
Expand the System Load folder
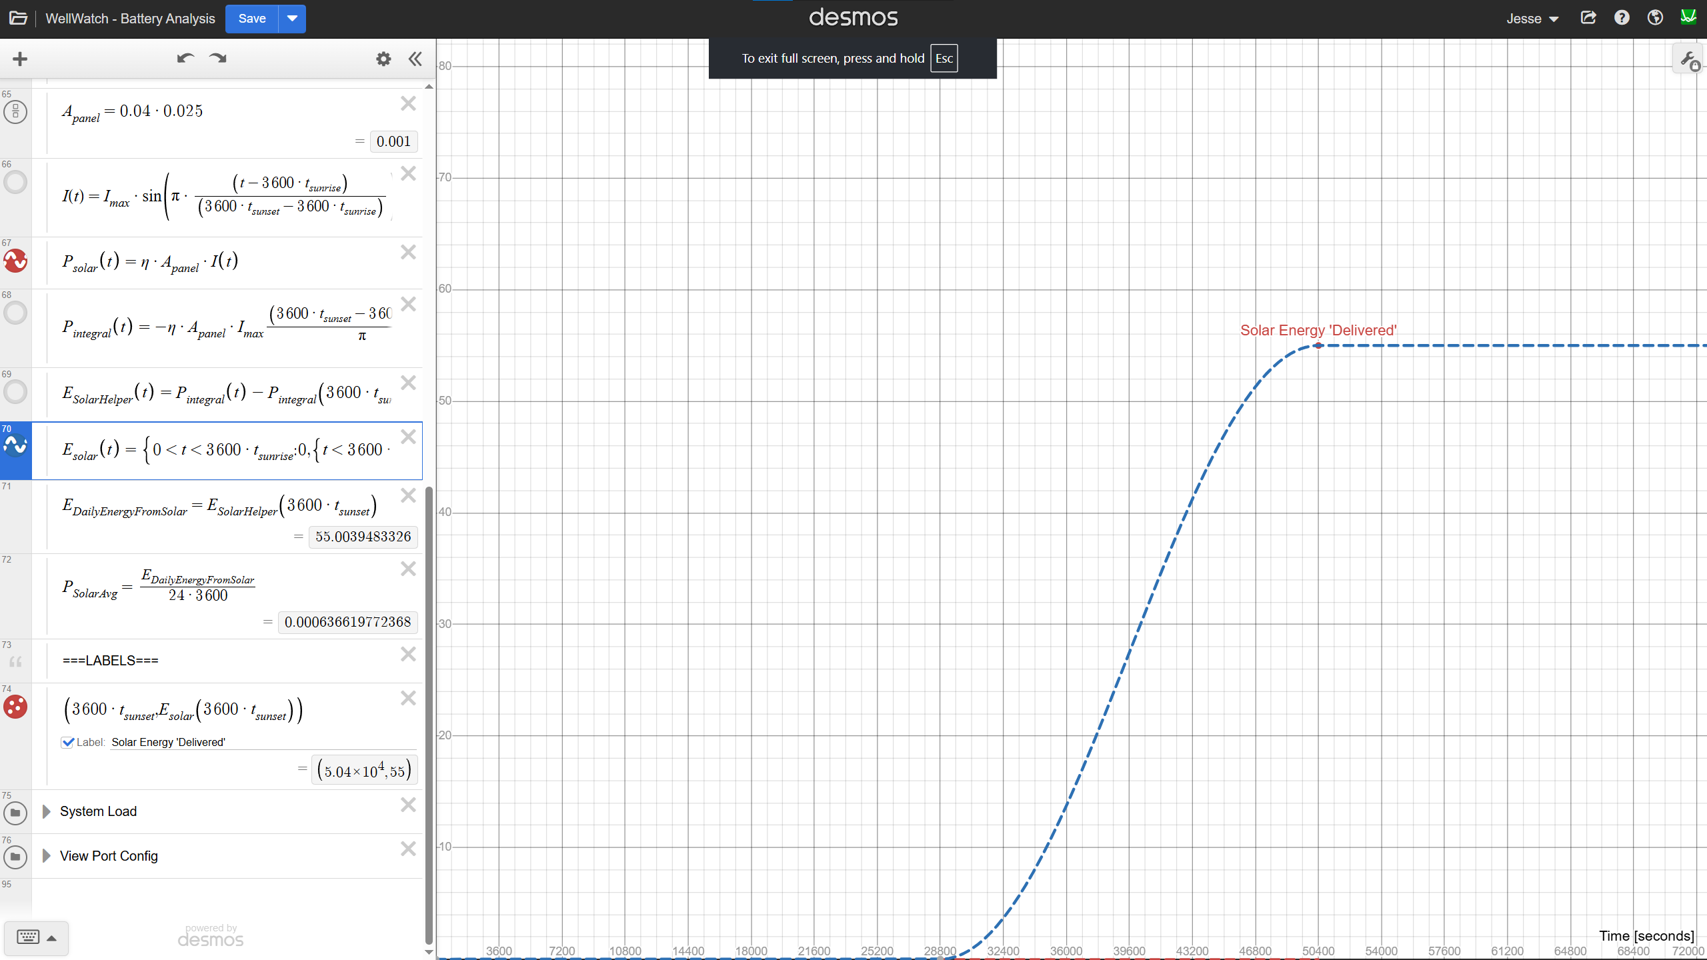pos(47,811)
